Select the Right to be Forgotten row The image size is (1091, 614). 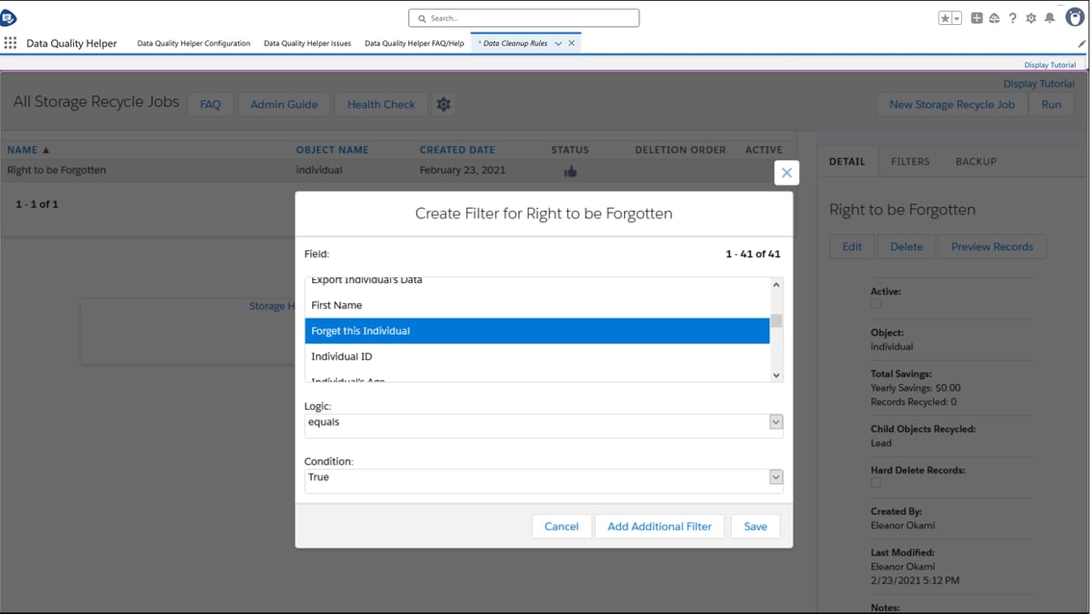click(x=397, y=170)
